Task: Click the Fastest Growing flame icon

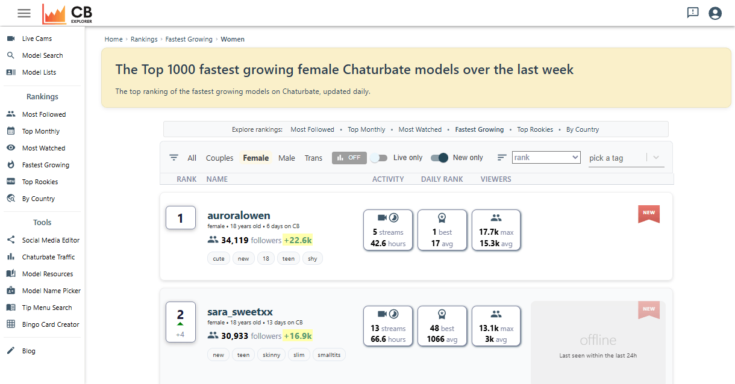Action: click(10, 165)
